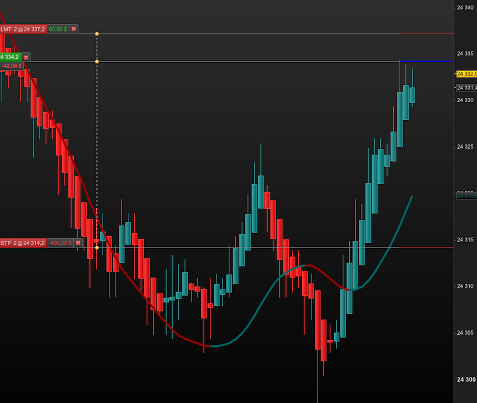
Task: Select the green 24 334,2 position label
Action: (11, 57)
